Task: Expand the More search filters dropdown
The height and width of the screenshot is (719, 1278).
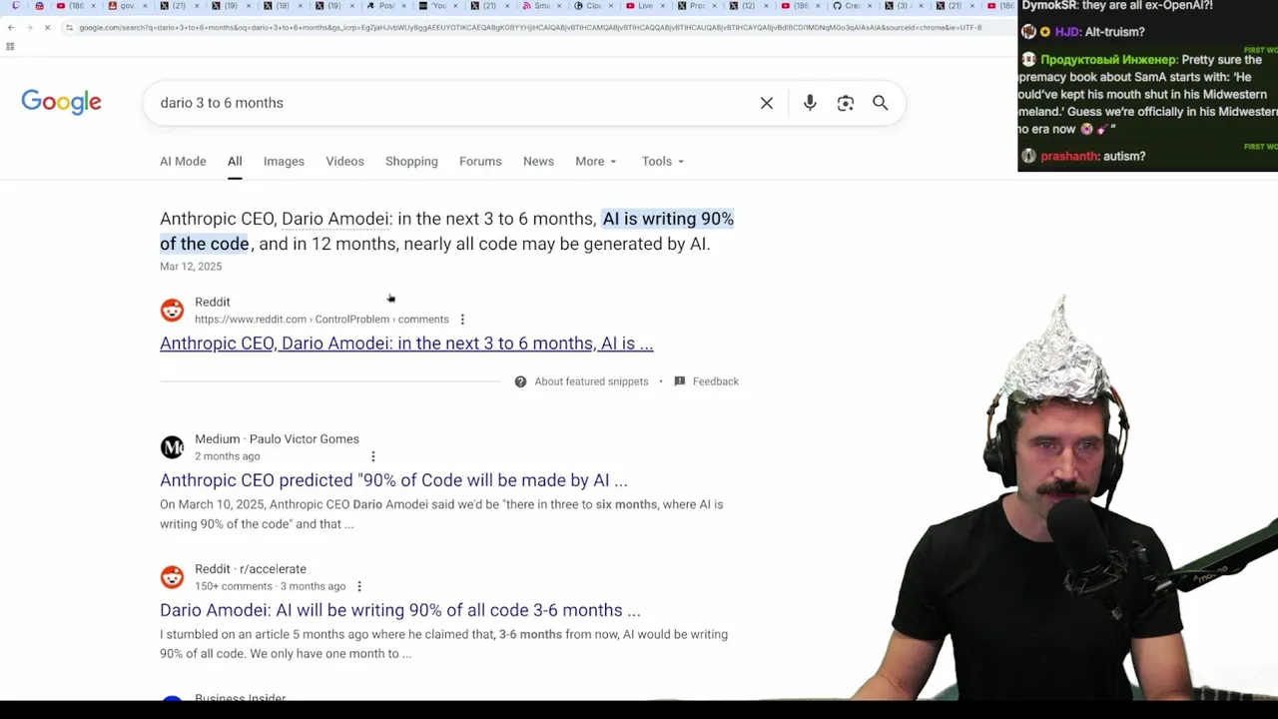Action: [x=596, y=161]
